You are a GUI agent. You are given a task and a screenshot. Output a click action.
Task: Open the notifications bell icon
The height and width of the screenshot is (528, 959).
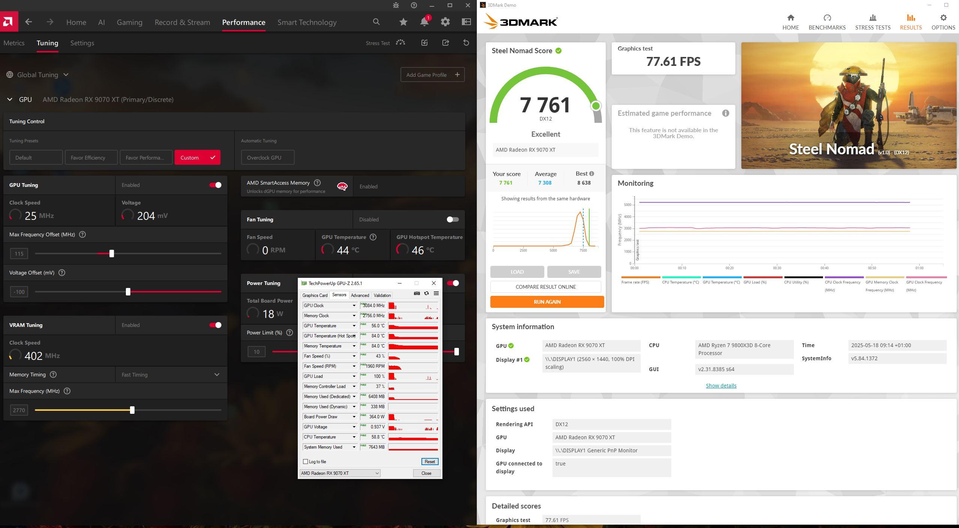point(424,22)
